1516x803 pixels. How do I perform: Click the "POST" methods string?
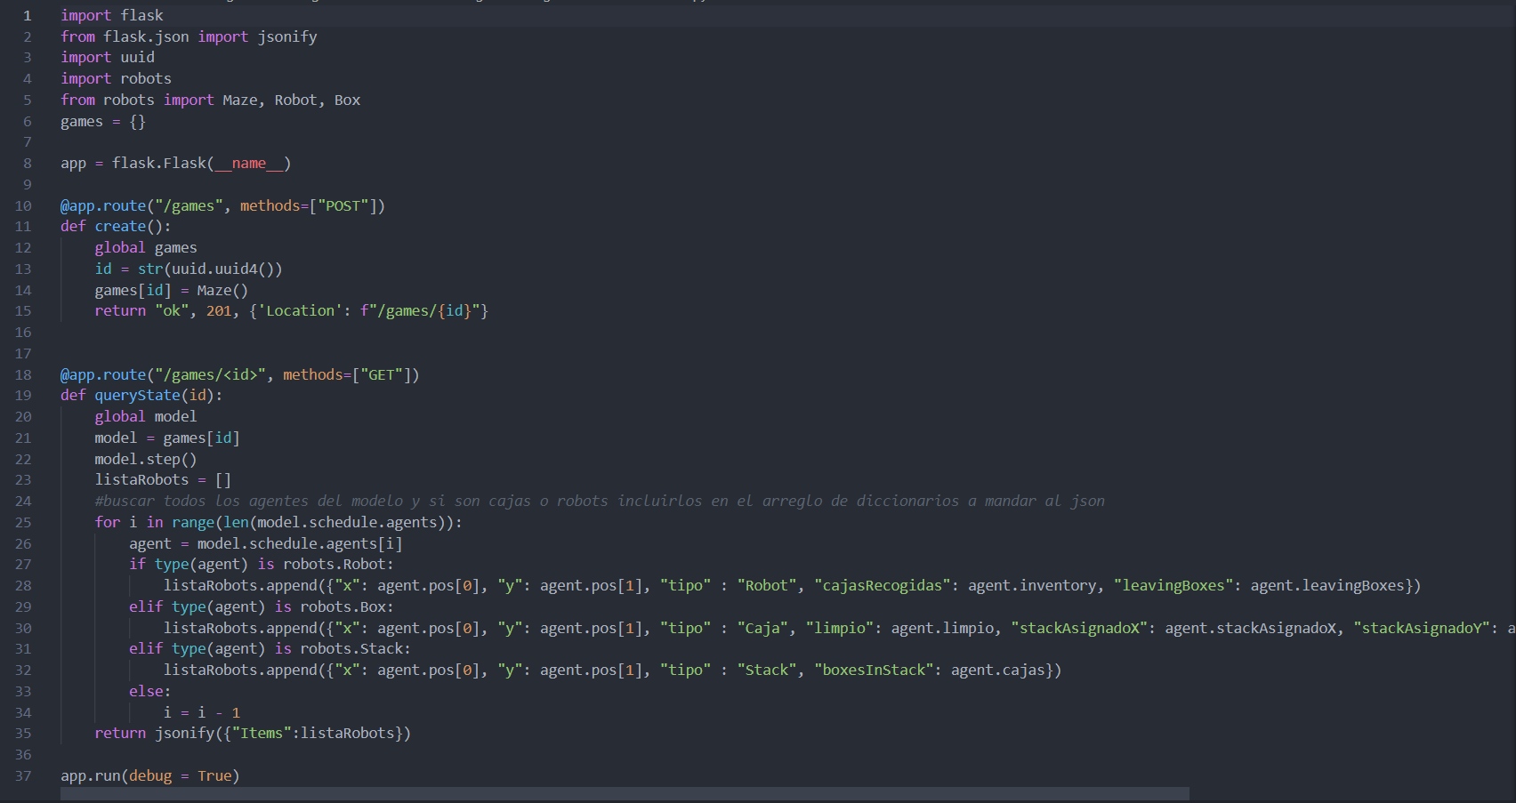tap(343, 205)
